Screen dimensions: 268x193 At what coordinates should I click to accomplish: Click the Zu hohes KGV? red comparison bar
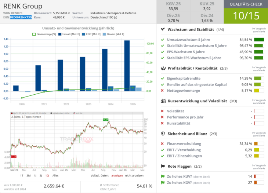click(x=259, y=183)
